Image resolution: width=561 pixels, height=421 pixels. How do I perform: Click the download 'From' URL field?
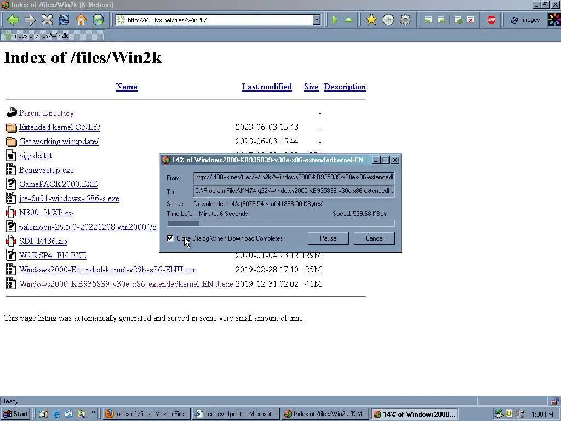point(294,177)
